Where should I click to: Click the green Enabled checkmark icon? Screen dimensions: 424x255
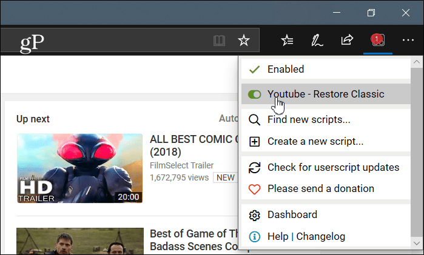(x=254, y=70)
